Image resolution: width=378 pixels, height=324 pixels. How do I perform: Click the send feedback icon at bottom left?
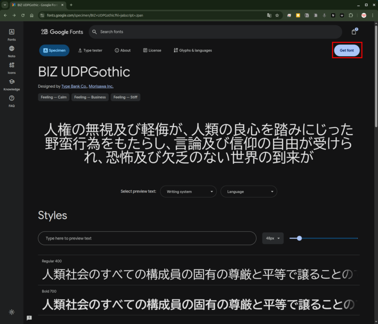pos(29,318)
